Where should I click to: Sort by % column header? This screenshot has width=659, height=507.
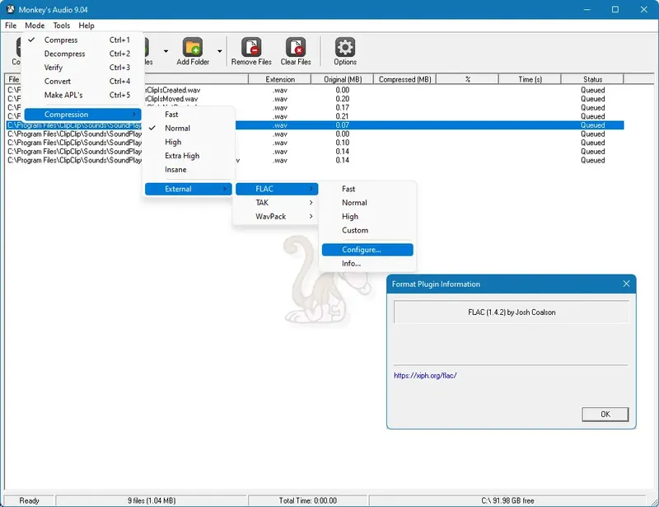coord(467,79)
